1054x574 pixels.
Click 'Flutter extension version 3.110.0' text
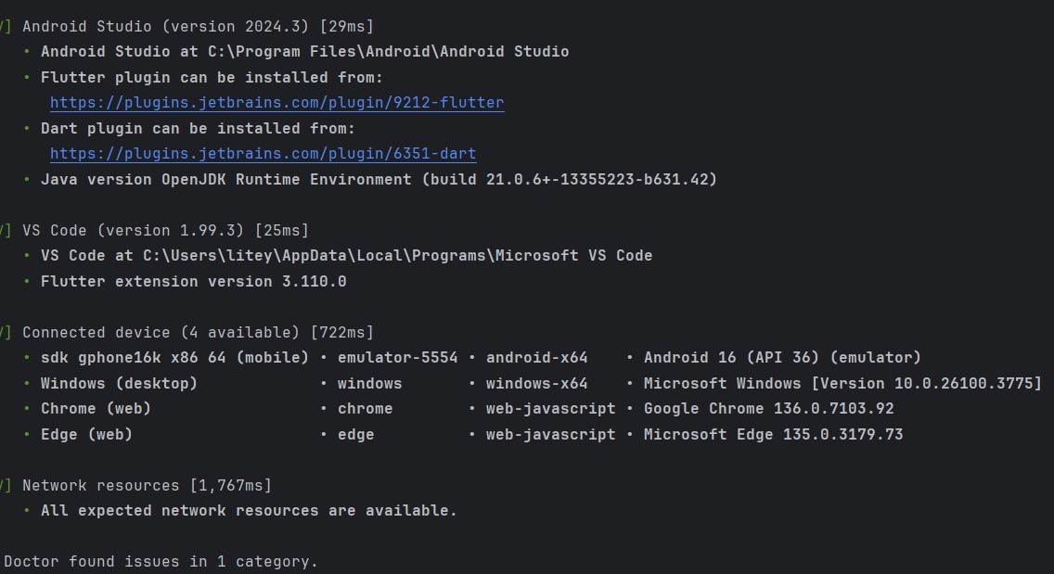click(194, 282)
